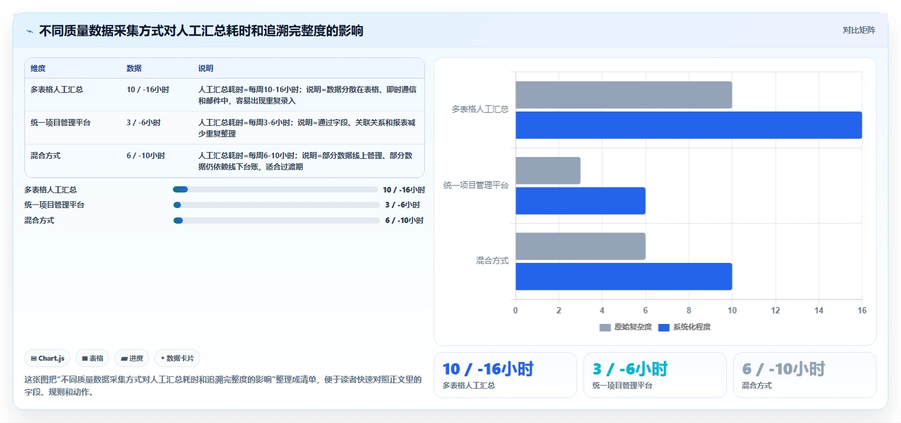Screen dimensions: 901x423
Task: Click the 说明 column header
Action: [206, 69]
